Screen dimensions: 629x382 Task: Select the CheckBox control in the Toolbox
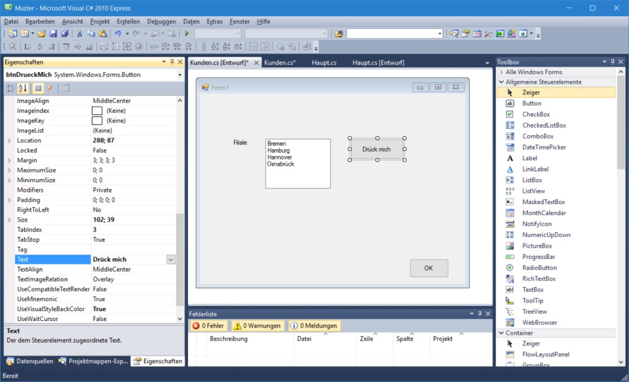point(535,114)
